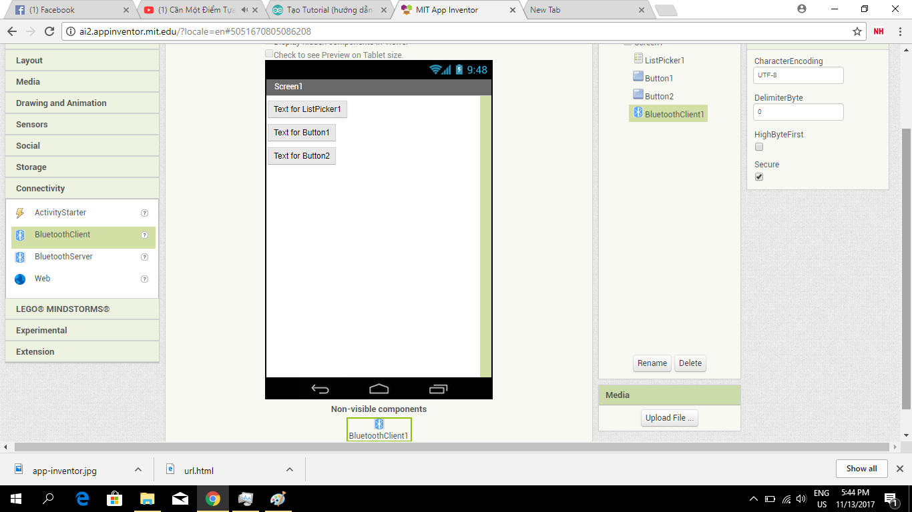Expand the LEGO MINDSTORMS section

point(82,309)
